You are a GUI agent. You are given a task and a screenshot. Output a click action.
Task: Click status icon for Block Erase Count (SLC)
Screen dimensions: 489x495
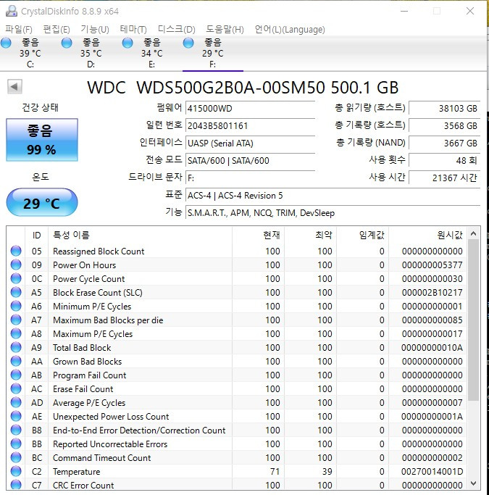(x=16, y=292)
